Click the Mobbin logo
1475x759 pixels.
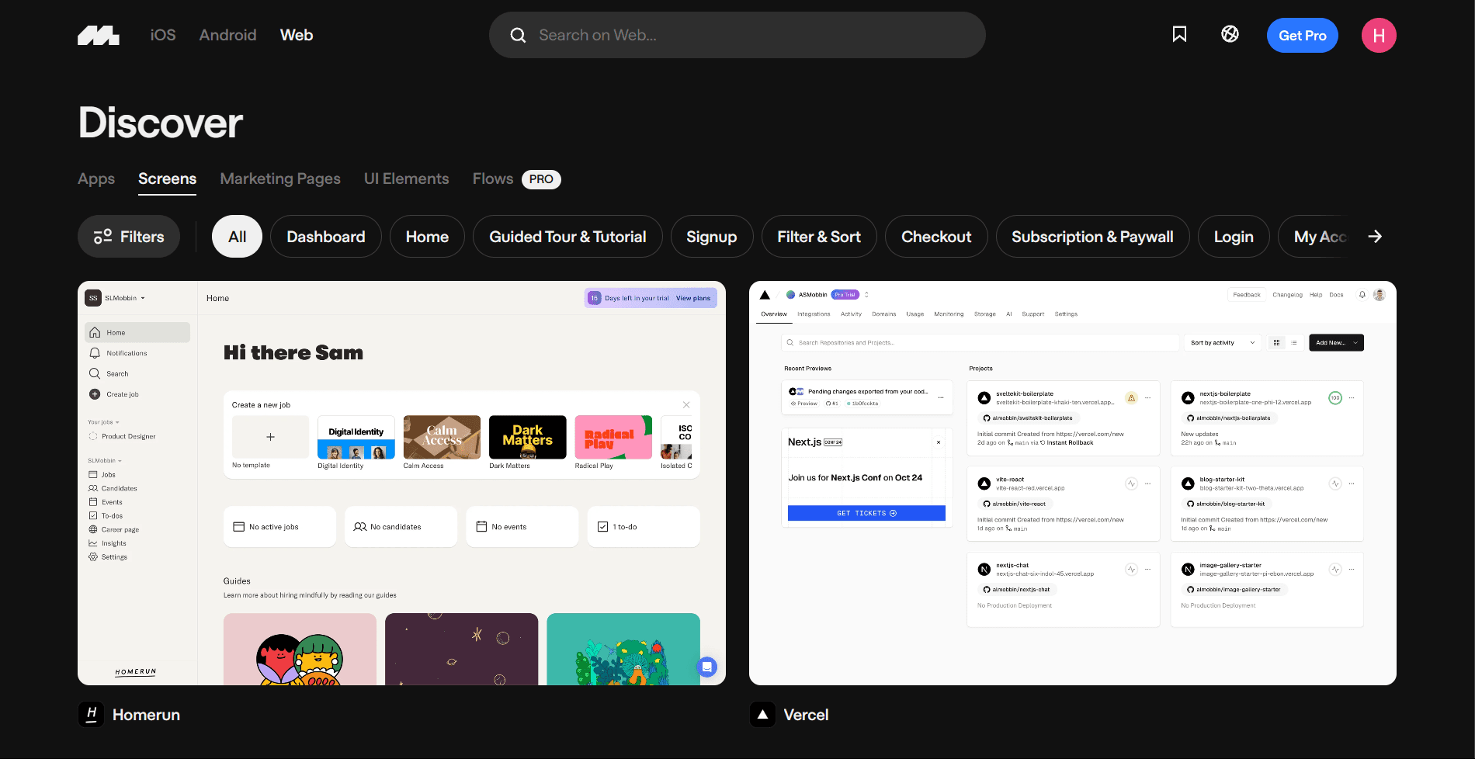(99, 36)
